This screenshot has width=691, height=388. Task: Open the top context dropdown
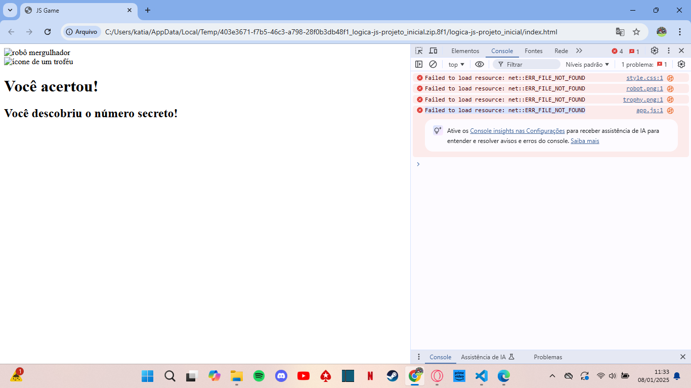456,64
